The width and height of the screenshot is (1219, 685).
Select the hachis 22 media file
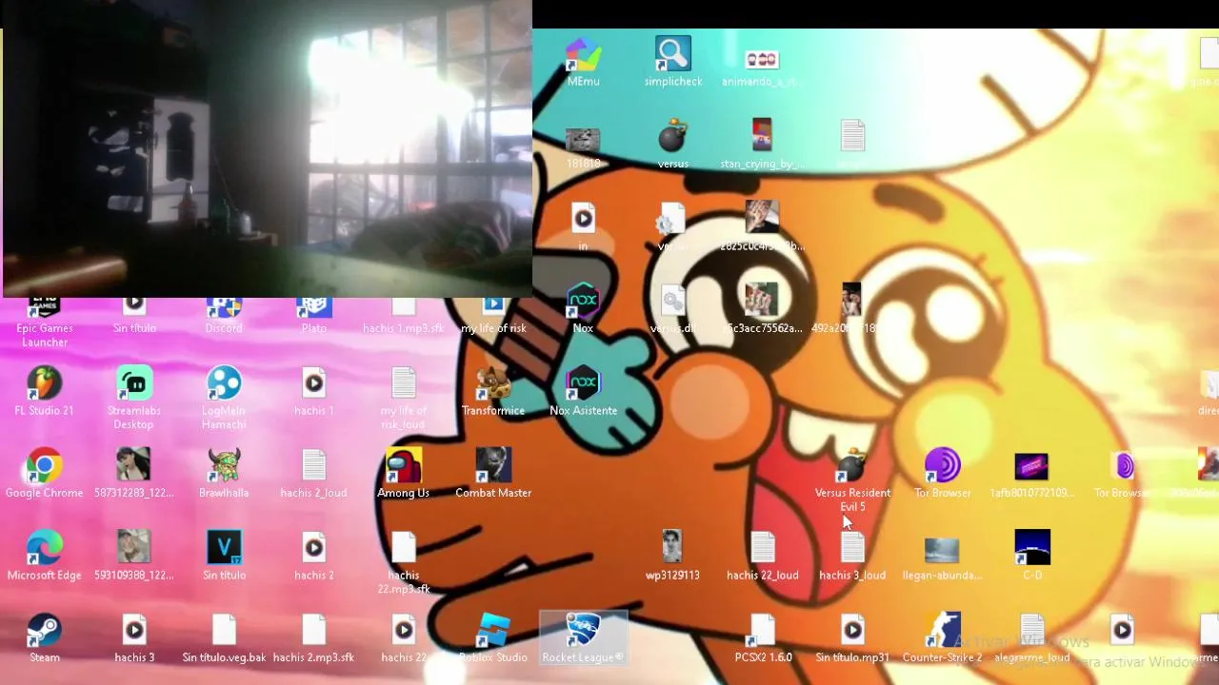tap(404, 638)
